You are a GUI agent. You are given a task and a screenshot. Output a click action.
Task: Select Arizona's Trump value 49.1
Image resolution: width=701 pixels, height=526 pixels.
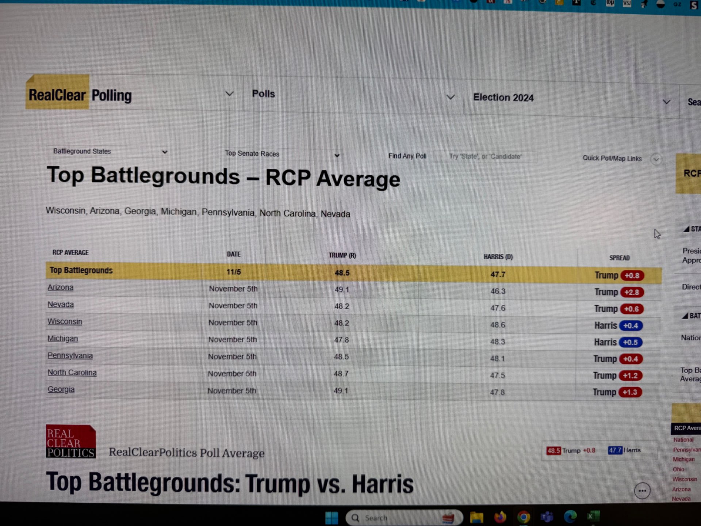coord(342,290)
